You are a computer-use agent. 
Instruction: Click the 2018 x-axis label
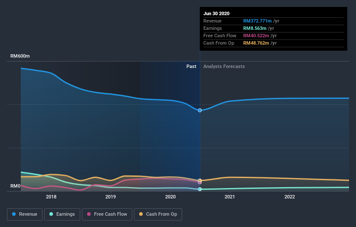(x=51, y=197)
